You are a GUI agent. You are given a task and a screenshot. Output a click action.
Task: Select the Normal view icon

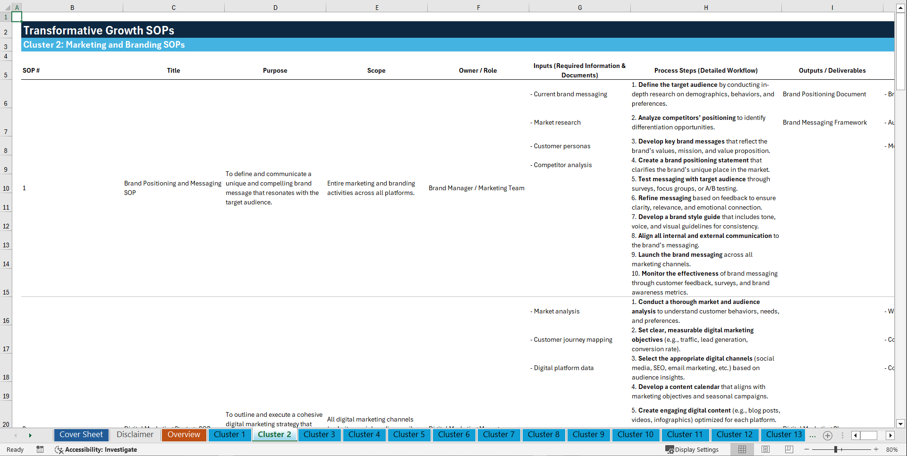click(x=742, y=449)
